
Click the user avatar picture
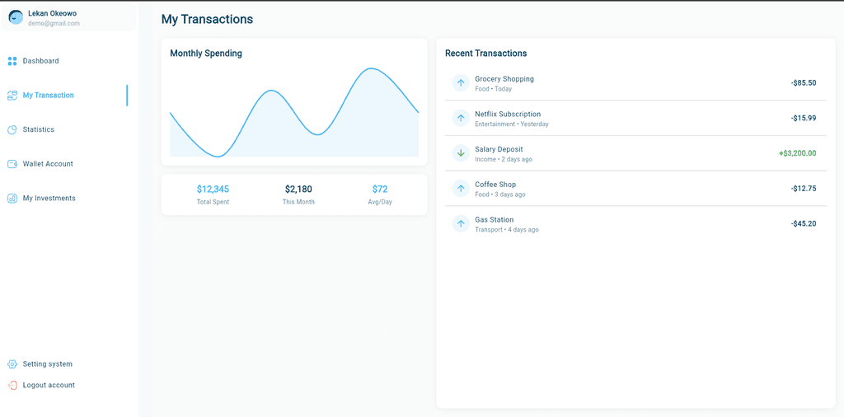(x=16, y=17)
